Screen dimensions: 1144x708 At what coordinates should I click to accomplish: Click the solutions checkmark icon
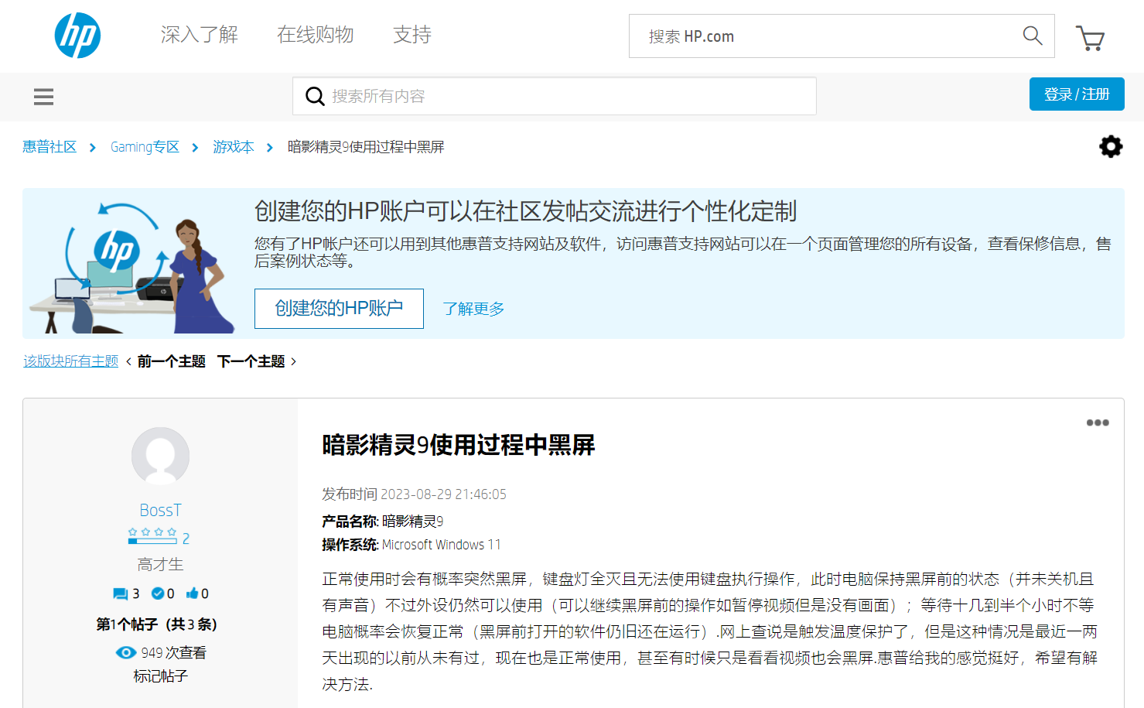pos(158,593)
